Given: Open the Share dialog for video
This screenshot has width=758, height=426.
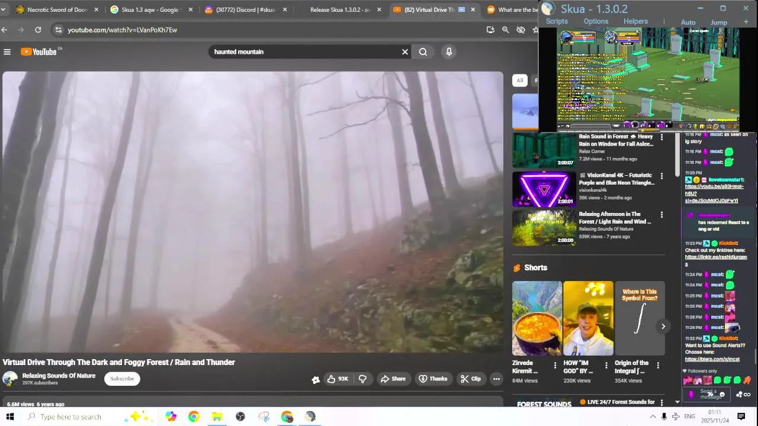Looking at the screenshot, I should coord(393,379).
